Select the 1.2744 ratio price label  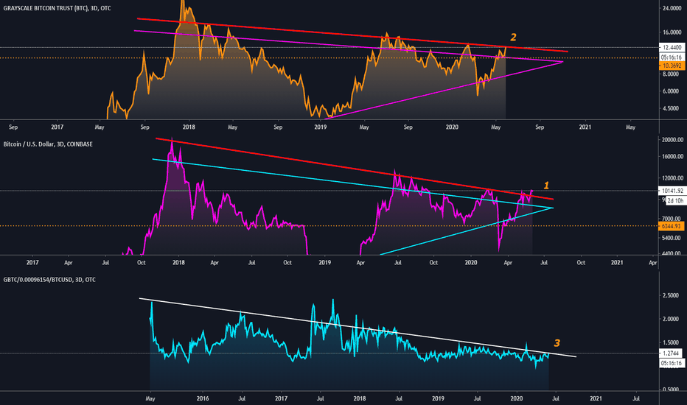click(672, 353)
